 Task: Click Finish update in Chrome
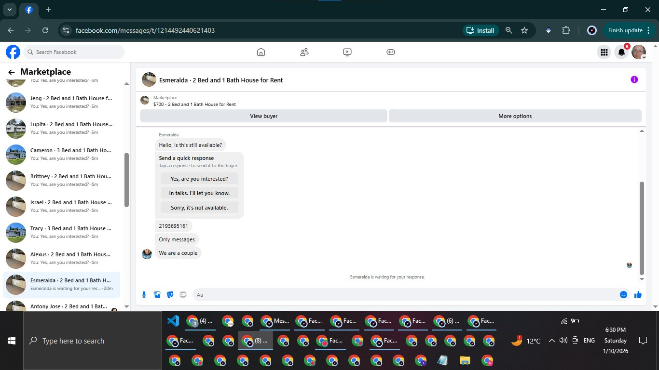[629, 30]
